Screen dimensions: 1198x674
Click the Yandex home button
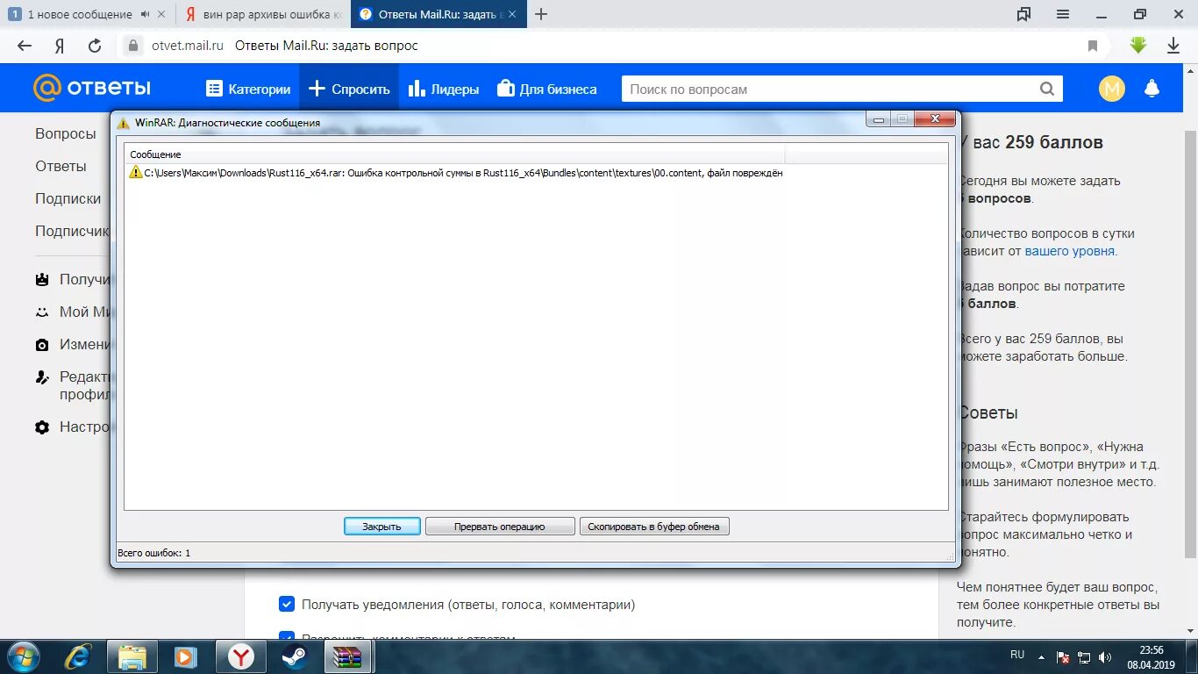pyautogui.click(x=60, y=46)
